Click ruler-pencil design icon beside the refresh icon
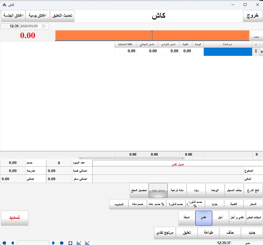Image resolution: width=263 pixels, height=245 pixels. pos(79,243)
